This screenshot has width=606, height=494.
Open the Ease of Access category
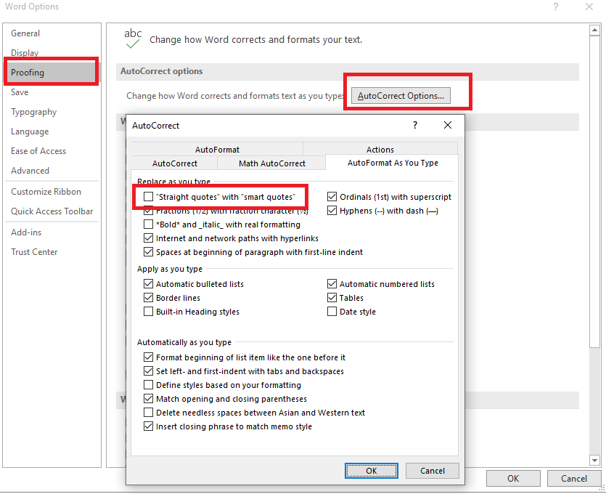pyautogui.click(x=51, y=151)
